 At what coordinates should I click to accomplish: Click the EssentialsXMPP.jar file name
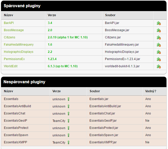pos(103,142)
